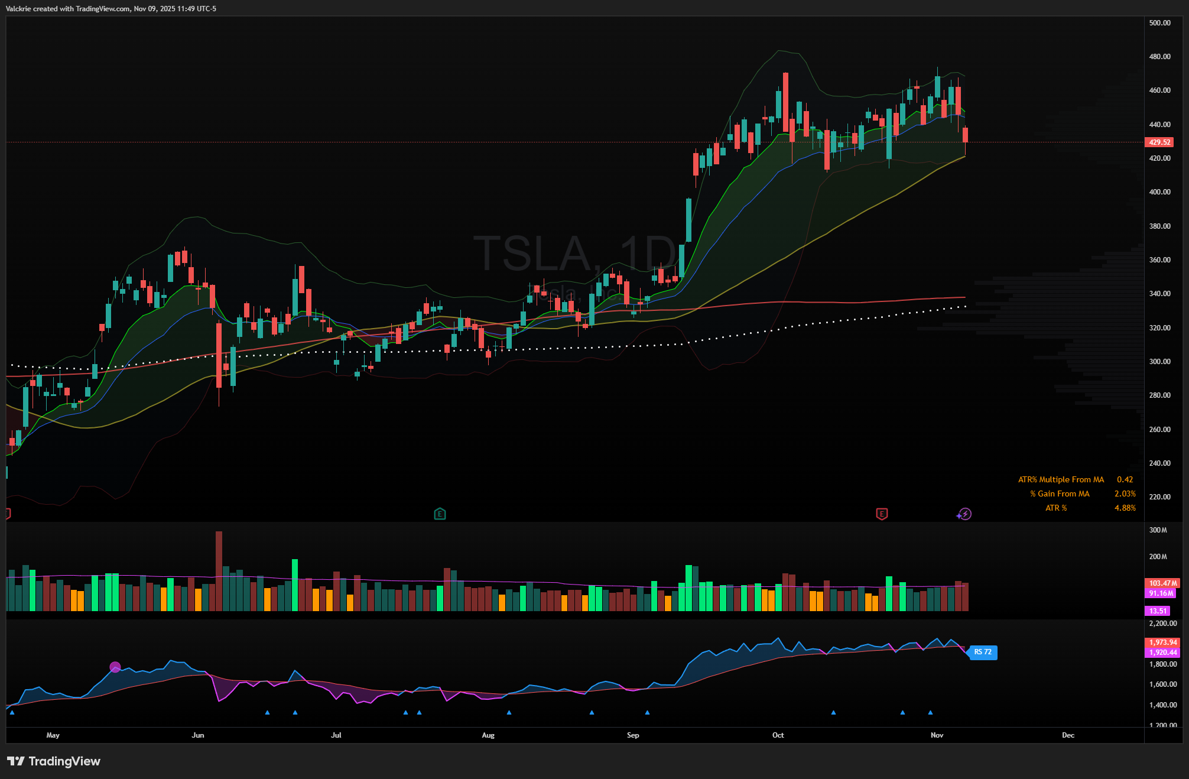This screenshot has height=779, width=1189.
Task: Click the Oct label on time axis
Action: coord(778,735)
